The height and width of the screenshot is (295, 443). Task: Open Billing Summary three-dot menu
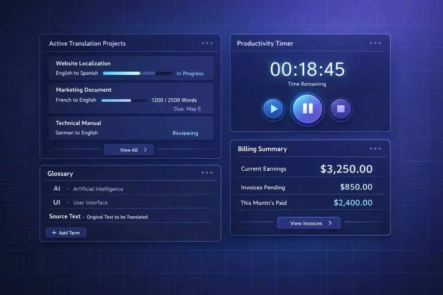375,149
